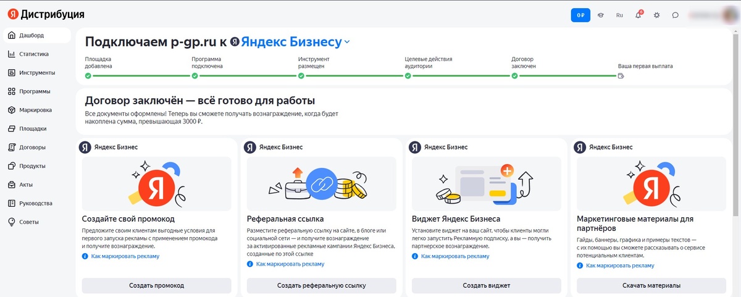Image resolution: width=741 pixels, height=297 pixels.
Task: Open the graduation cap training icon
Action: 600,15
